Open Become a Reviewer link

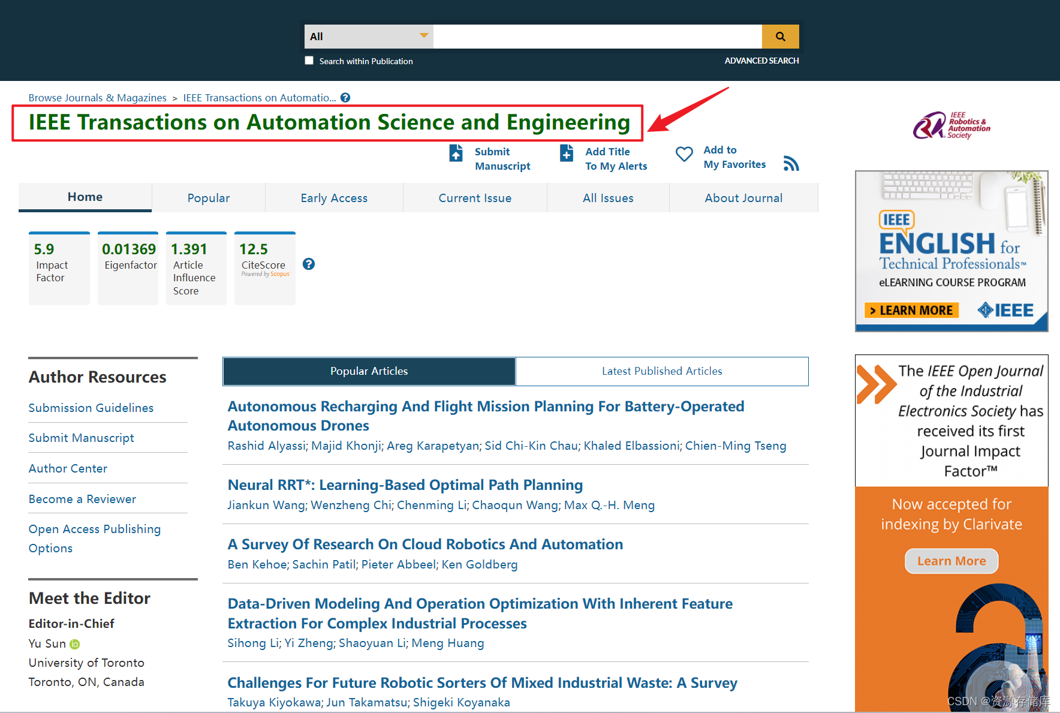pyautogui.click(x=82, y=499)
